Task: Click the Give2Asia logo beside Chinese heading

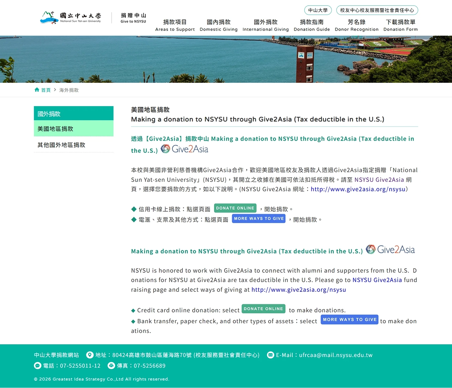Action: pos(184,149)
